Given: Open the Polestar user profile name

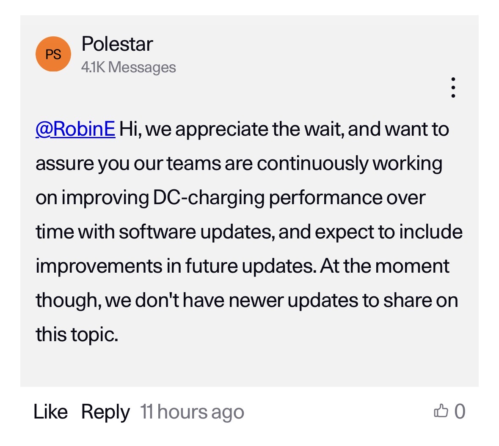Looking at the screenshot, I should (x=117, y=44).
